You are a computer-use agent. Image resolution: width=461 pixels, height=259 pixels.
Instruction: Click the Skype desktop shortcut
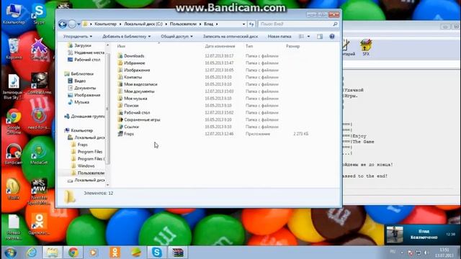click(39, 13)
